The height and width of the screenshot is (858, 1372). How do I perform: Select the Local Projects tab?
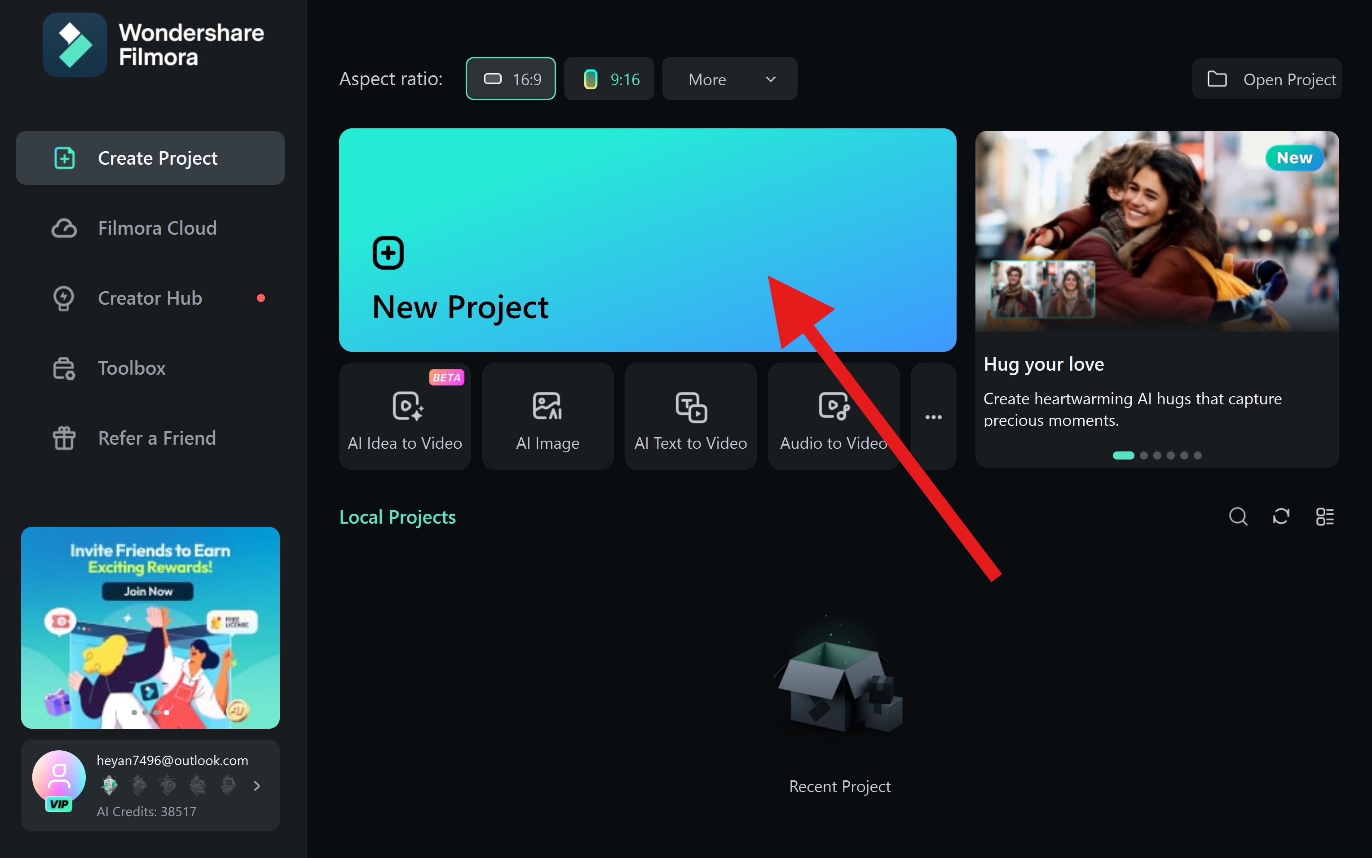click(397, 517)
